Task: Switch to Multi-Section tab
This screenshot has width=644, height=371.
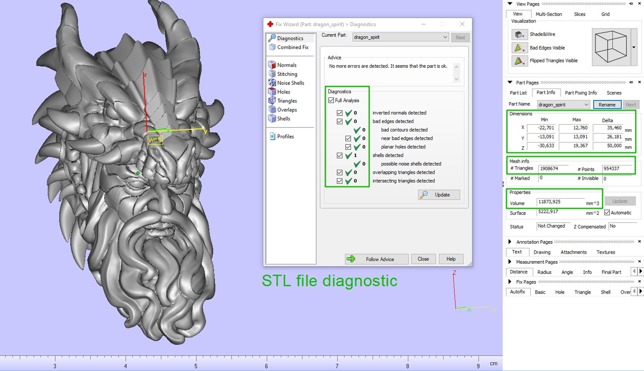Action: click(x=548, y=14)
